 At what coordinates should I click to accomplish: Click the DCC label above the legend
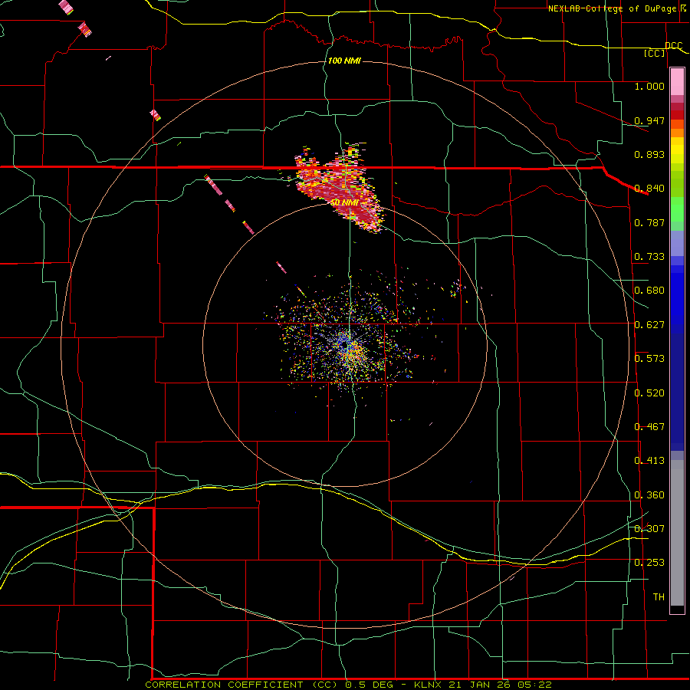674,46
